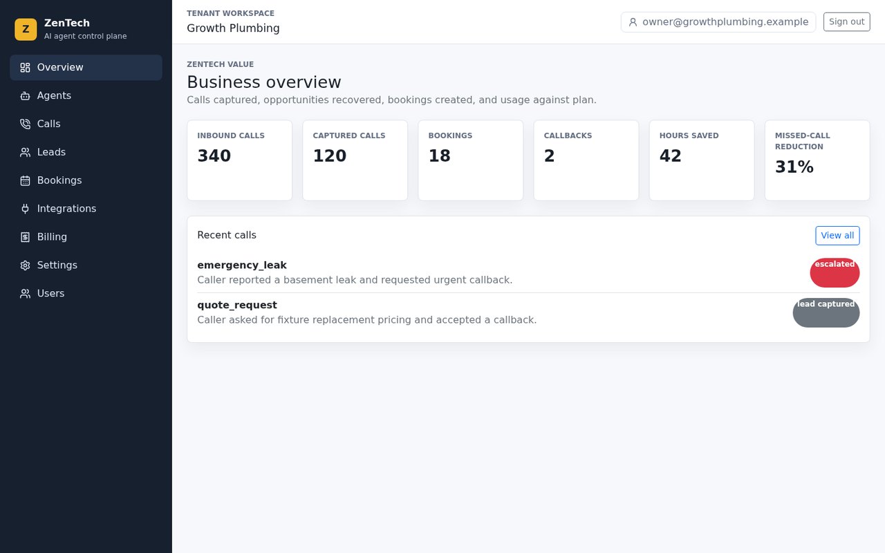Screen dimensions: 885x553
Task: Click the user avatar icon beside owner email
Action: 633,22
